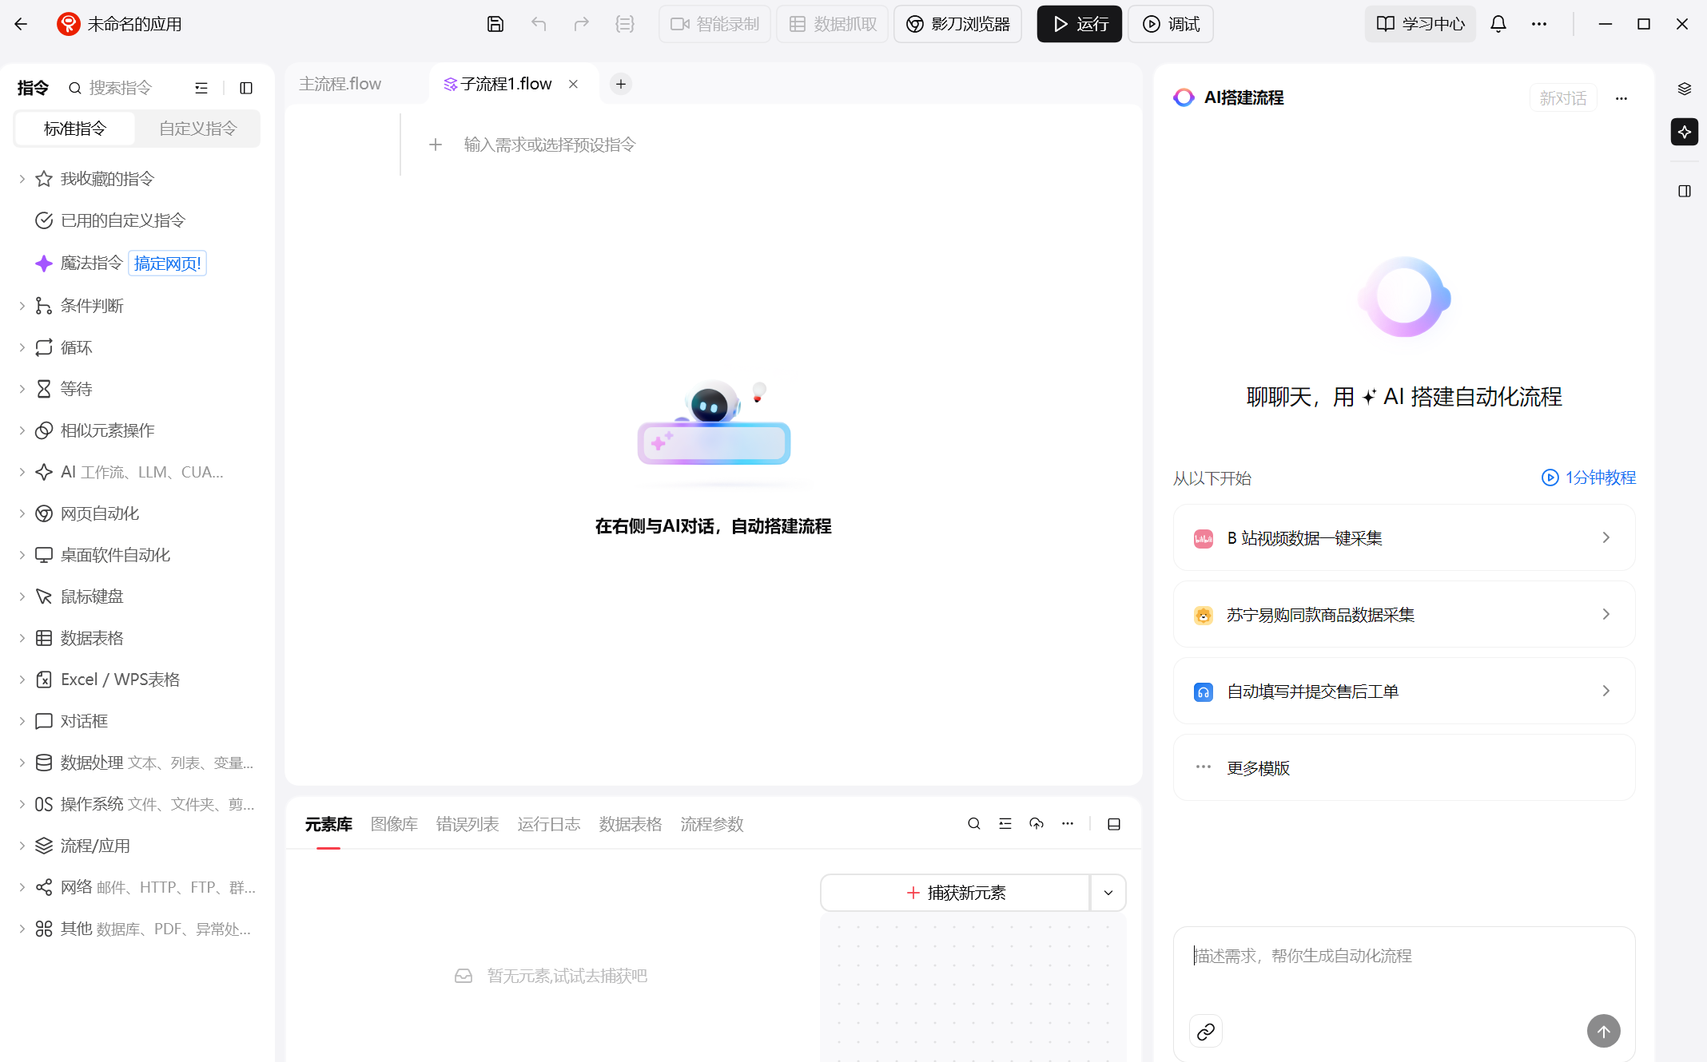Toggle the instruction panel layout icon
This screenshot has height=1062, width=1707.
246,88
